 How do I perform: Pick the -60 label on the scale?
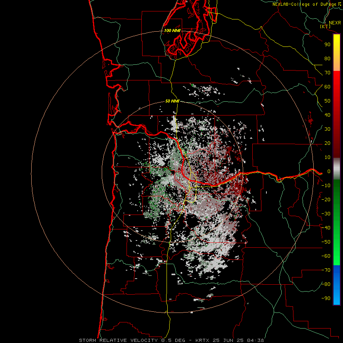coord(326,256)
